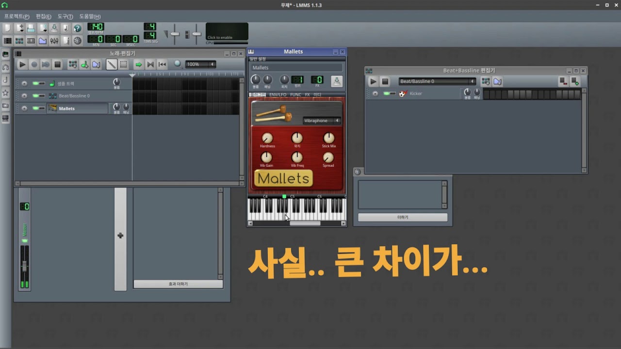Open the 도구 menu
The height and width of the screenshot is (349, 621).
[x=65, y=16]
